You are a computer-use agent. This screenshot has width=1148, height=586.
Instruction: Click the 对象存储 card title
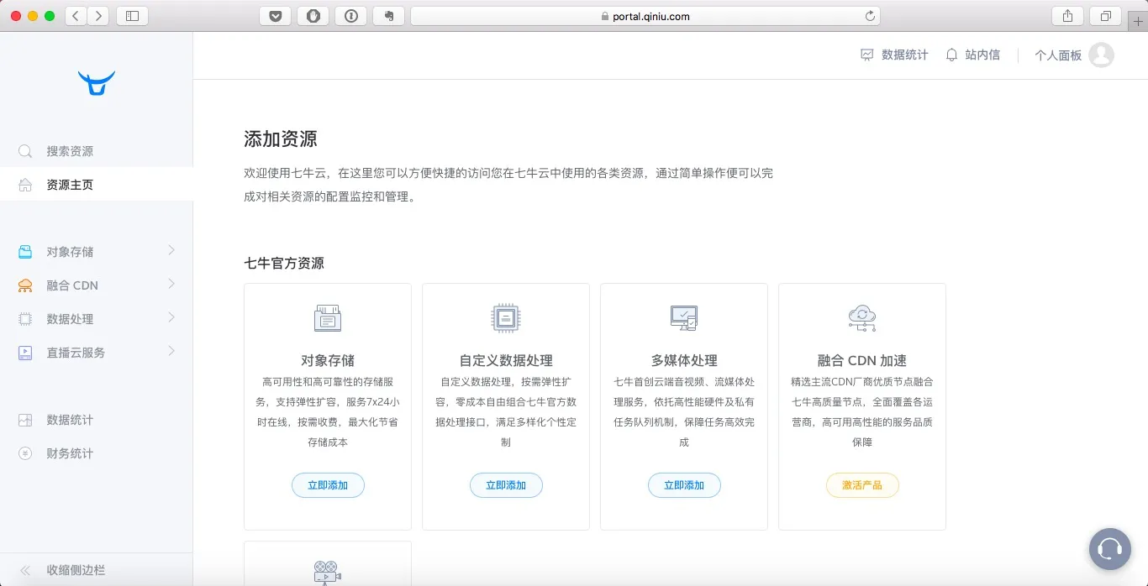(x=328, y=360)
